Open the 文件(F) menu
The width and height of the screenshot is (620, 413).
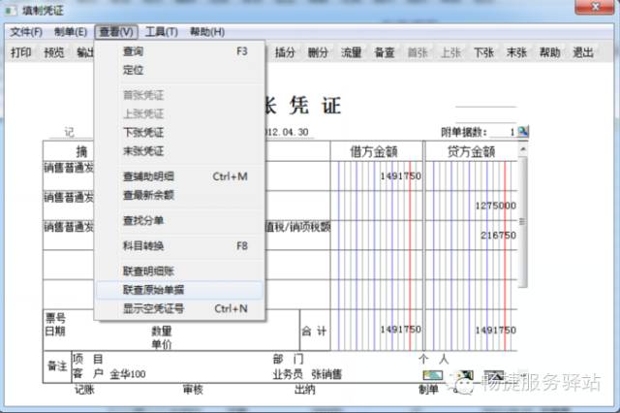(25, 32)
